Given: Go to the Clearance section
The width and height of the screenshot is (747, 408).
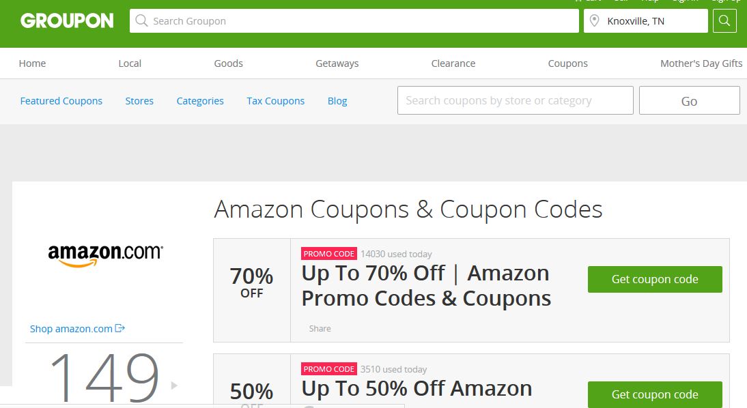Looking at the screenshot, I should click(x=453, y=63).
